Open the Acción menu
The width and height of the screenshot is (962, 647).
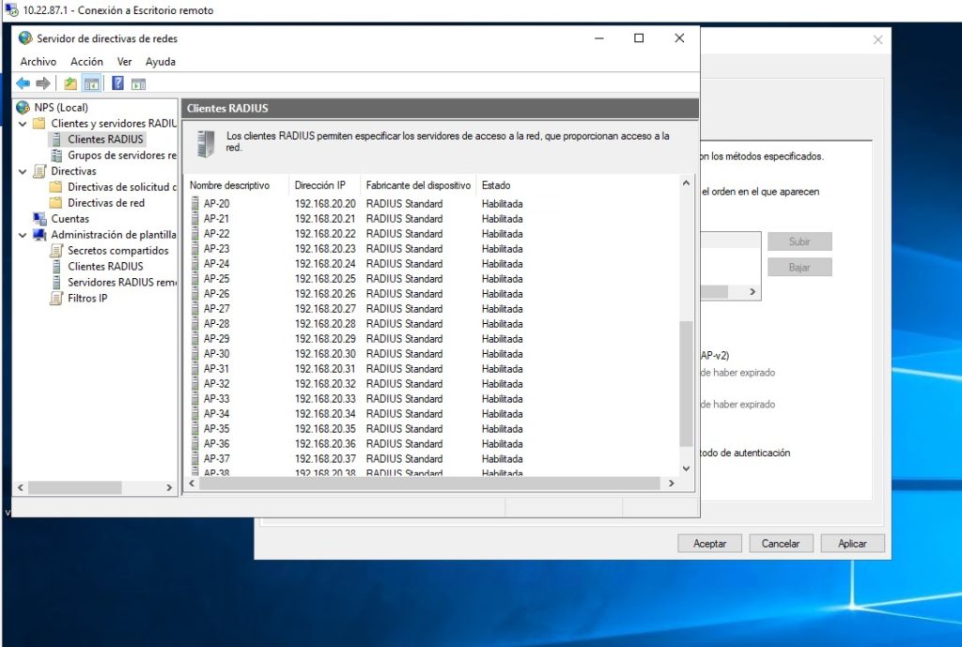86,62
